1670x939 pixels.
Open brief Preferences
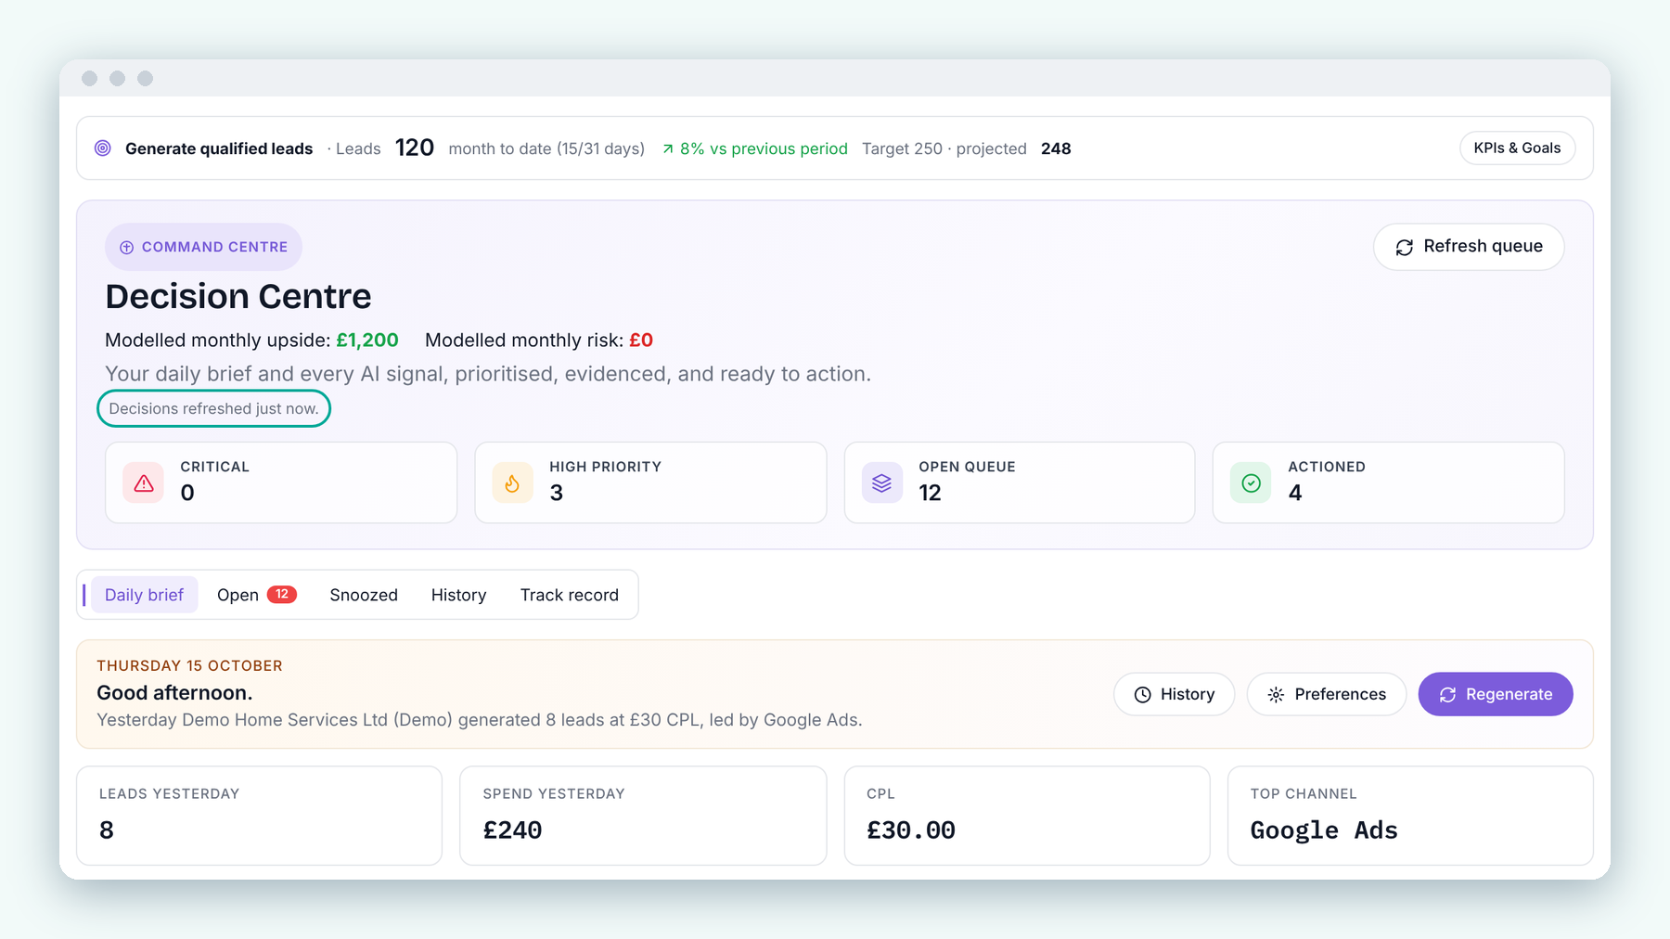point(1327,694)
